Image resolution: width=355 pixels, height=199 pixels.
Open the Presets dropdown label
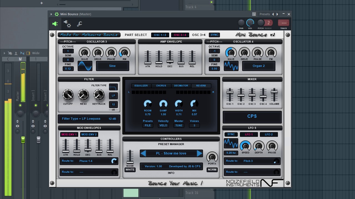click(x=265, y=14)
